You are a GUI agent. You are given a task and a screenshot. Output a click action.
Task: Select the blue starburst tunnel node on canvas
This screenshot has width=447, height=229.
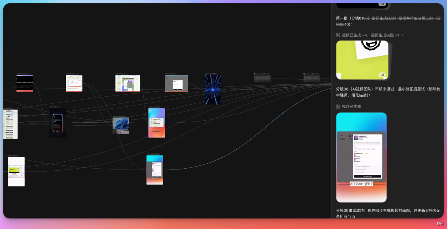click(213, 90)
